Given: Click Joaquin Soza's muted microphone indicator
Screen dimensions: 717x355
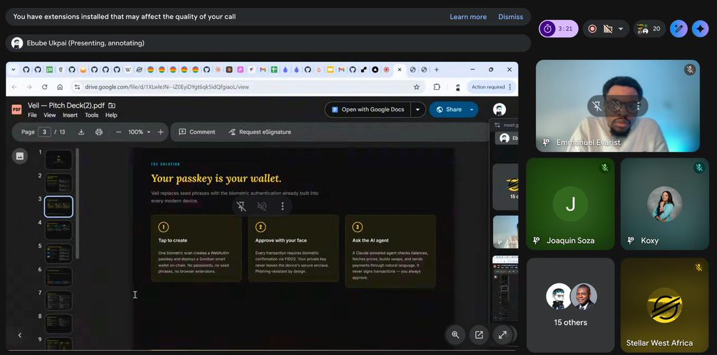Looking at the screenshot, I should [x=605, y=168].
